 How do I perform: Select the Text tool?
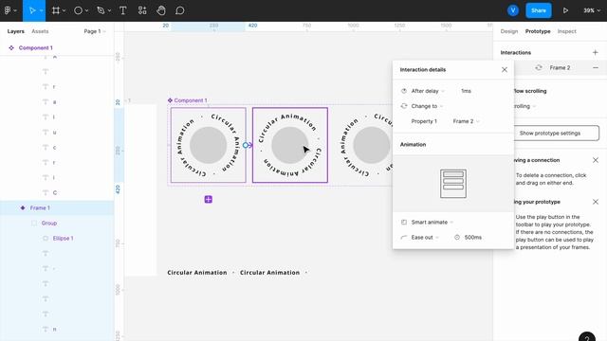pos(122,10)
